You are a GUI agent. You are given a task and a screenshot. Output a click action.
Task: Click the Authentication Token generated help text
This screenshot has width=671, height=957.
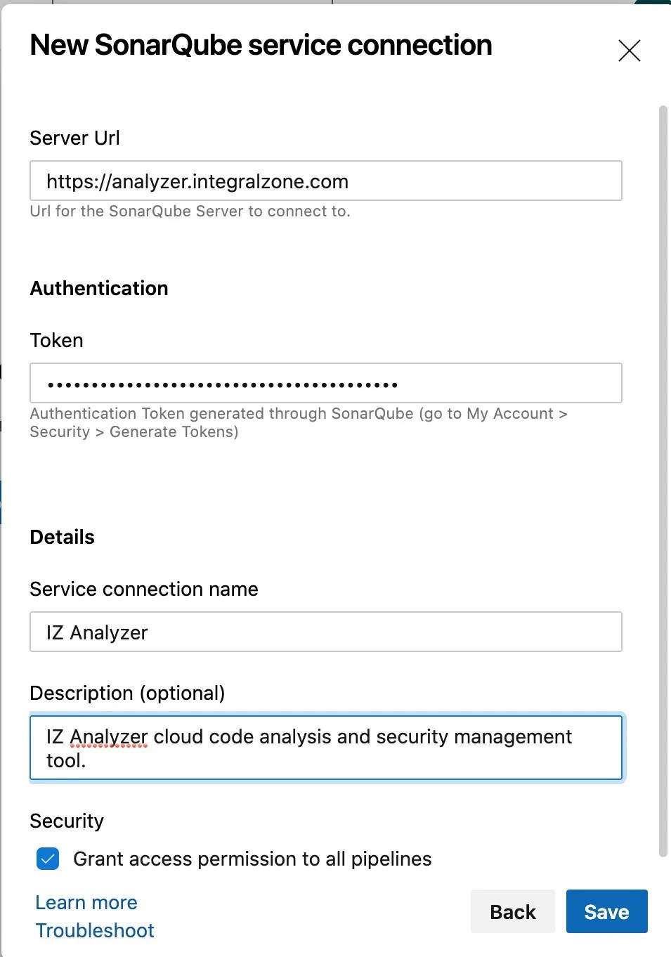(299, 423)
